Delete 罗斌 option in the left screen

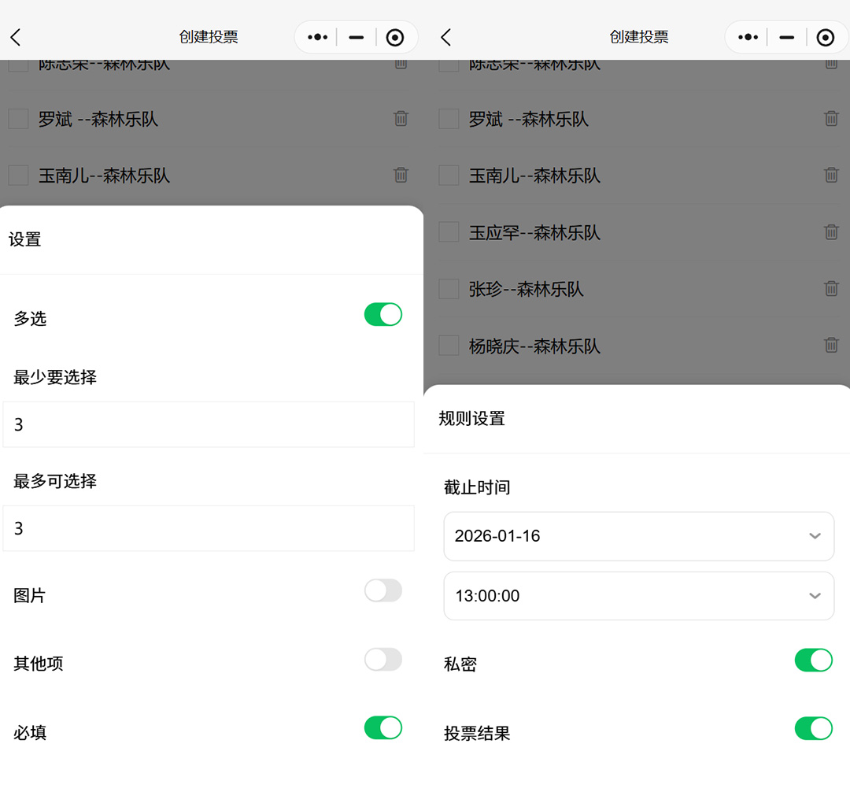coord(401,119)
